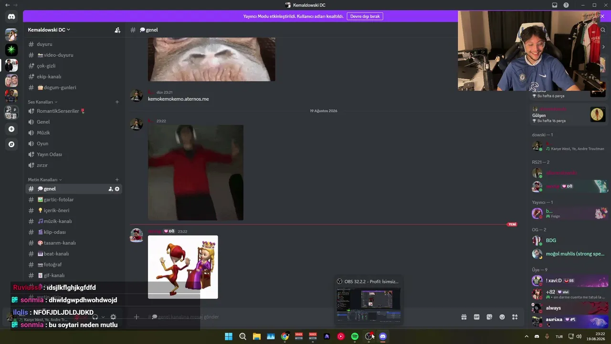Select the green star server icon
The width and height of the screenshot is (611, 344).
coord(11,50)
